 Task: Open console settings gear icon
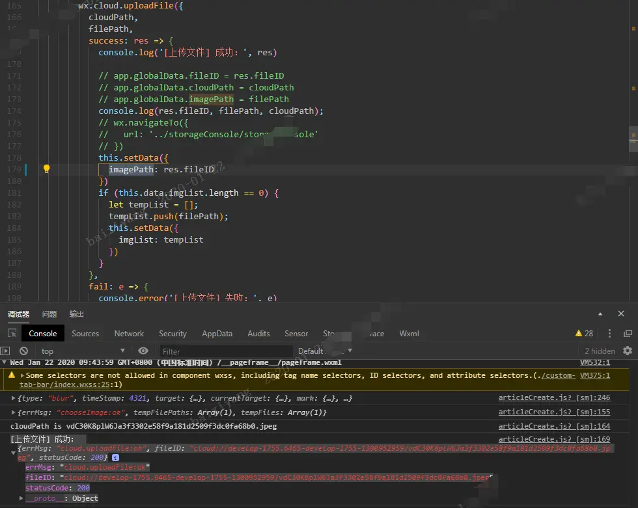coord(628,351)
